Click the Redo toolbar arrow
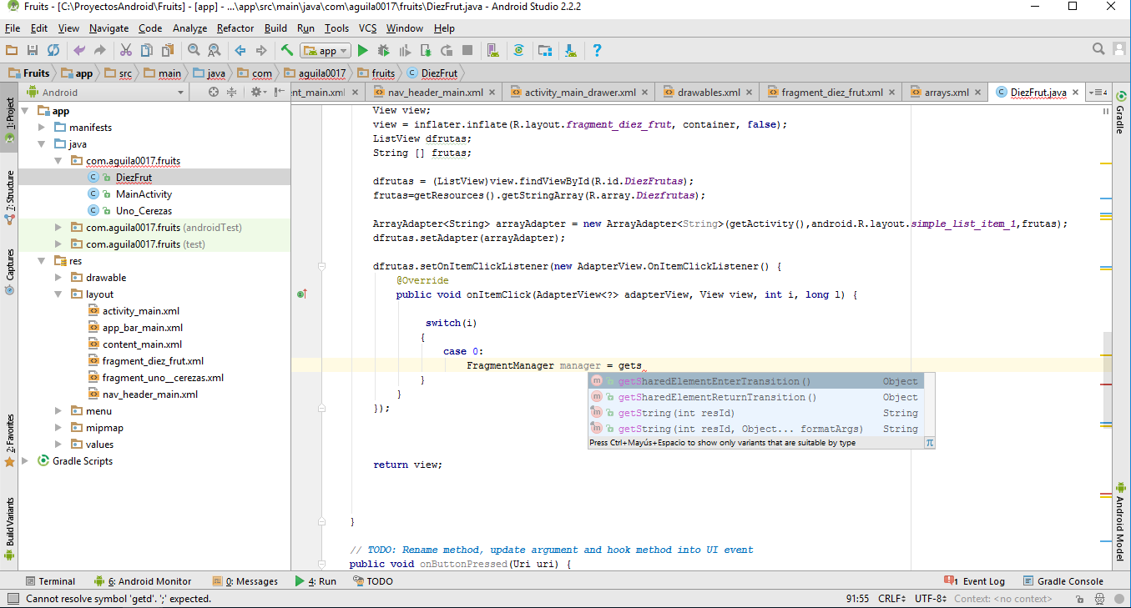Viewport: 1131px width, 608px height. tap(100, 50)
